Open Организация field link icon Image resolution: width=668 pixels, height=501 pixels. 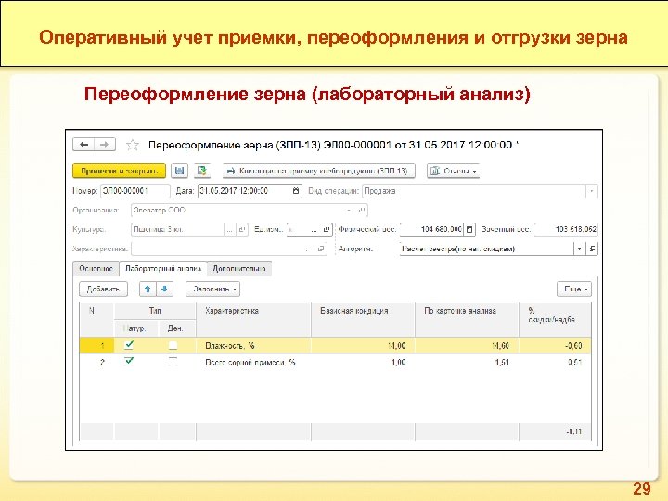[x=362, y=211]
